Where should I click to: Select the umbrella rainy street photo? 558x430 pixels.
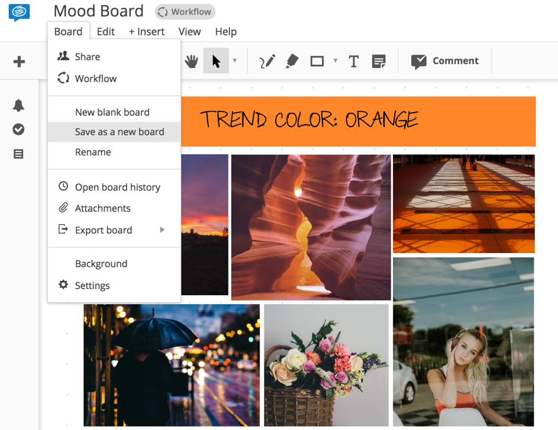[172, 366]
